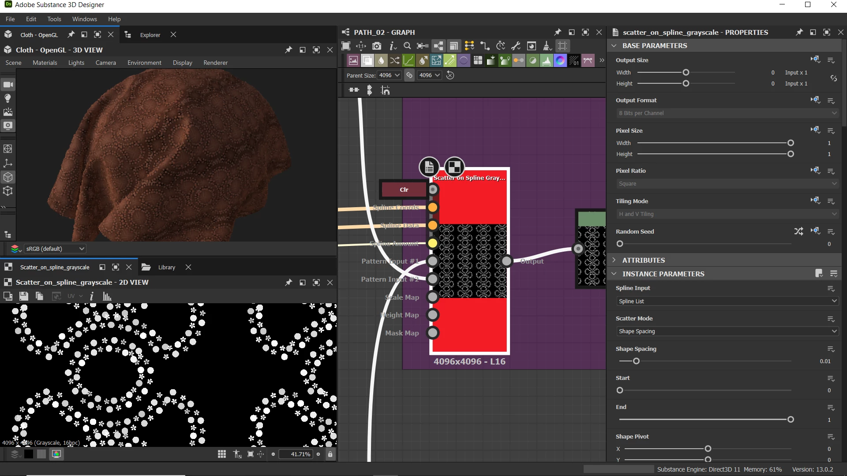Randomize the Random Seed with shuffle icon
Viewport: 847px width, 476px height.
798,231
